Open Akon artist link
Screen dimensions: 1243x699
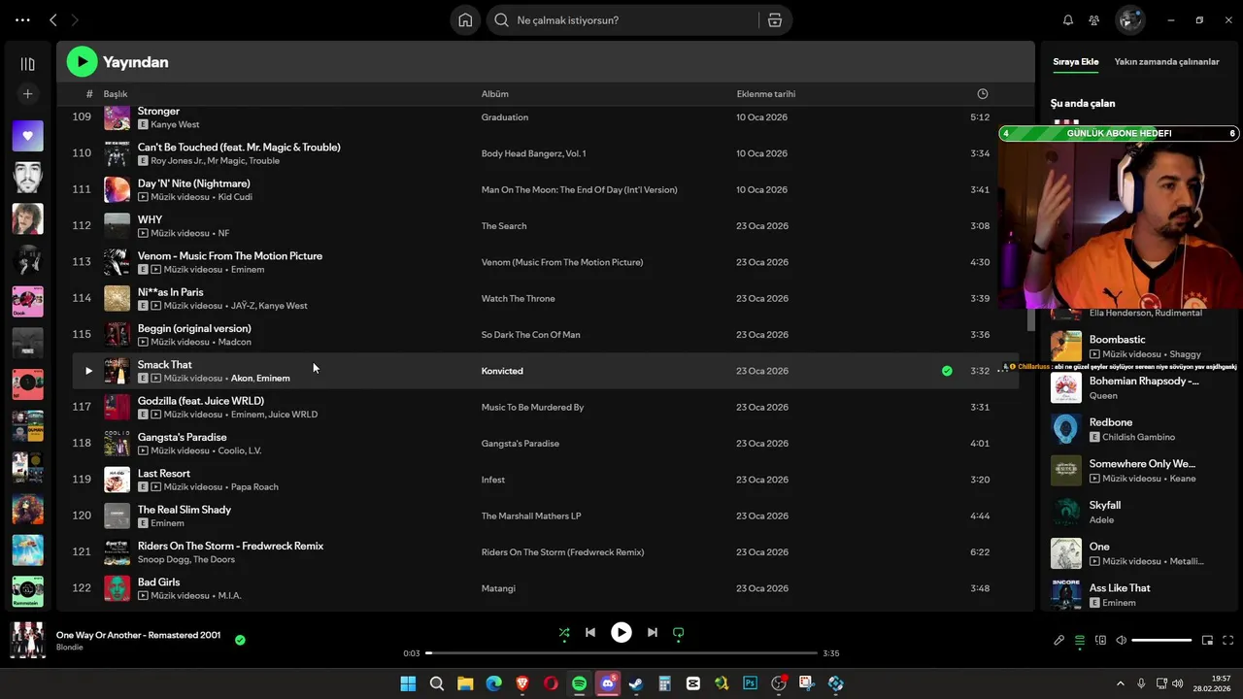242,379
